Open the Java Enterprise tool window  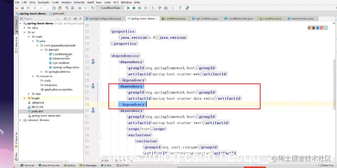(49, 165)
